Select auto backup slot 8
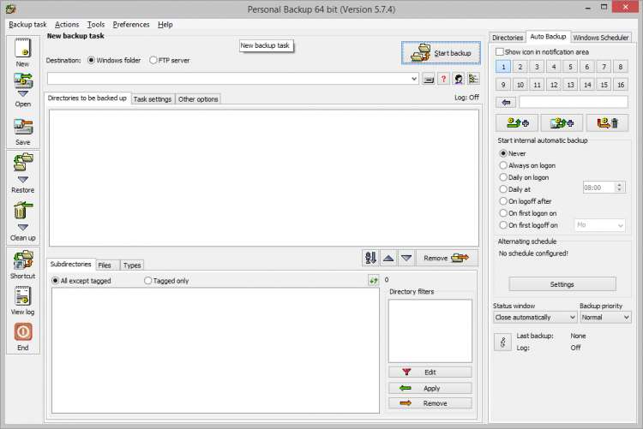The height and width of the screenshot is (429, 643). pyautogui.click(x=621, y=67)
